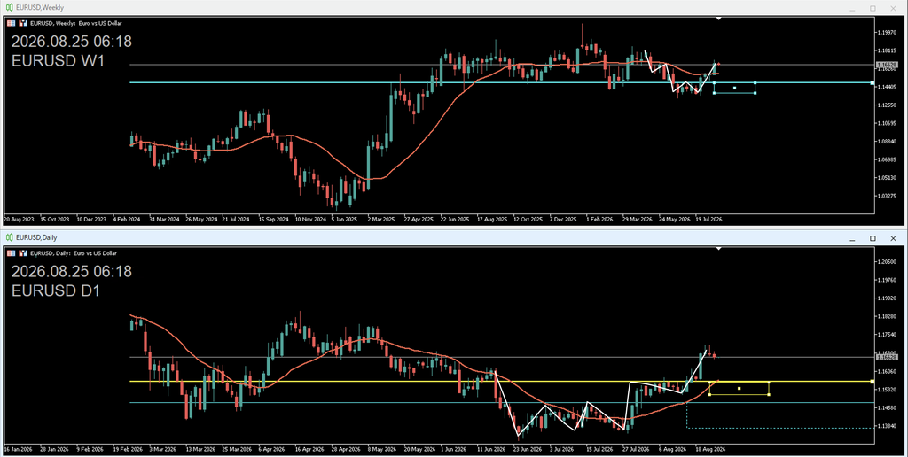Select the yellow horizontal line's right-edge handle in the Daily chart
The width and height of the screenshot is (908, 457).
[873, 382]
